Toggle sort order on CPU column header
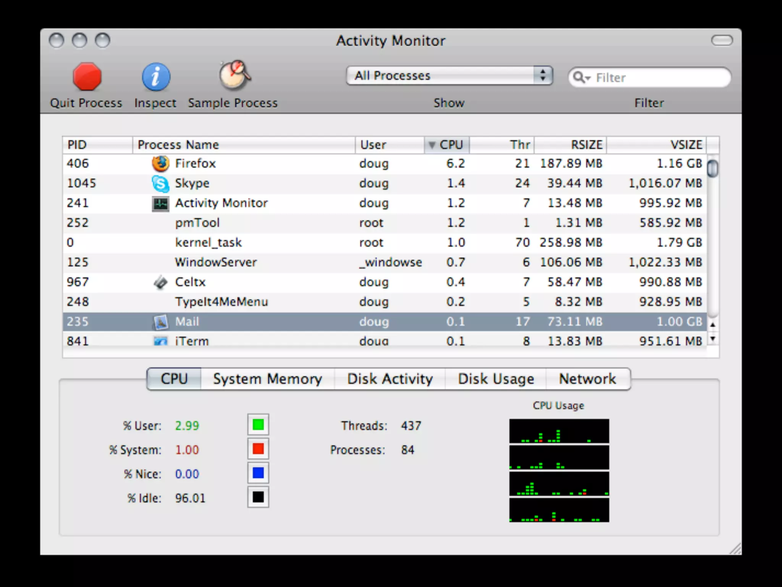The image size is (782, 587). [447, 145]
